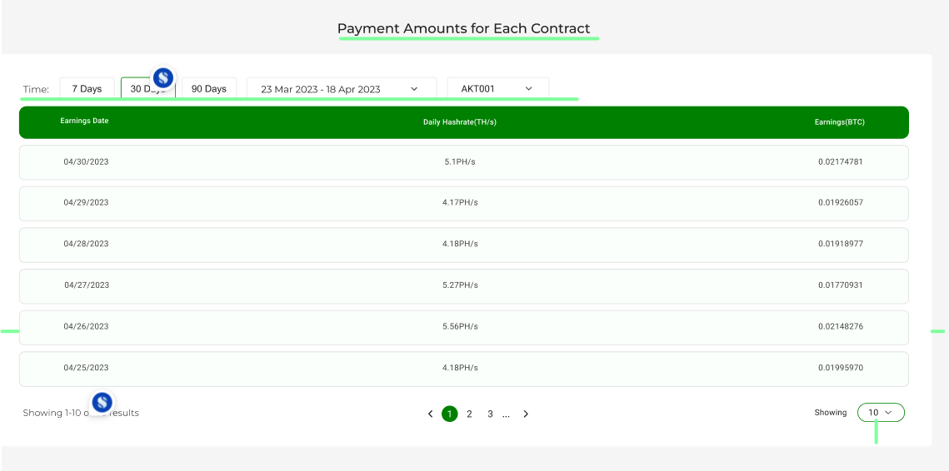Click the blue S badge near 30 Days
949x471 pixels.
163,77
